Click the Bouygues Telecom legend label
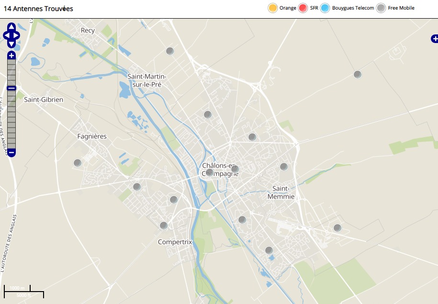Screen dimensions: 438x304 click(x=353, y=8)
